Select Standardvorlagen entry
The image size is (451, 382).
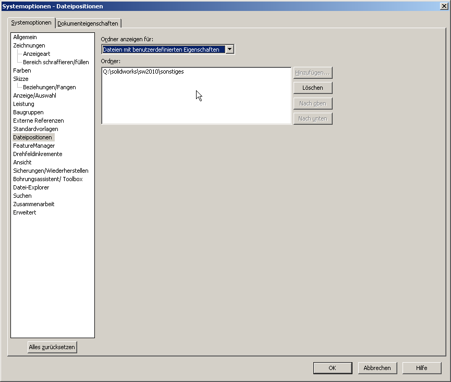[x=35, y=129]
